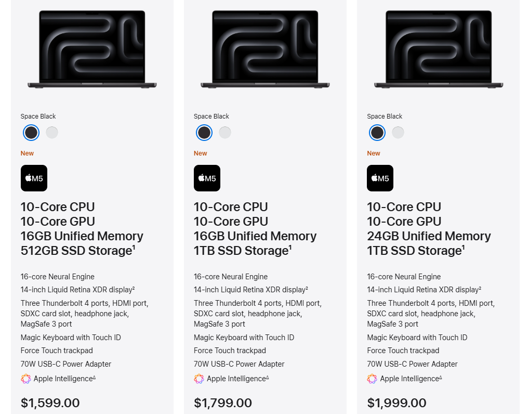The width and height of the screenshot is (529, 414).
Task: Open footnote 1 after 512GB SSD Storage
Action: click(x=134, y=247)
